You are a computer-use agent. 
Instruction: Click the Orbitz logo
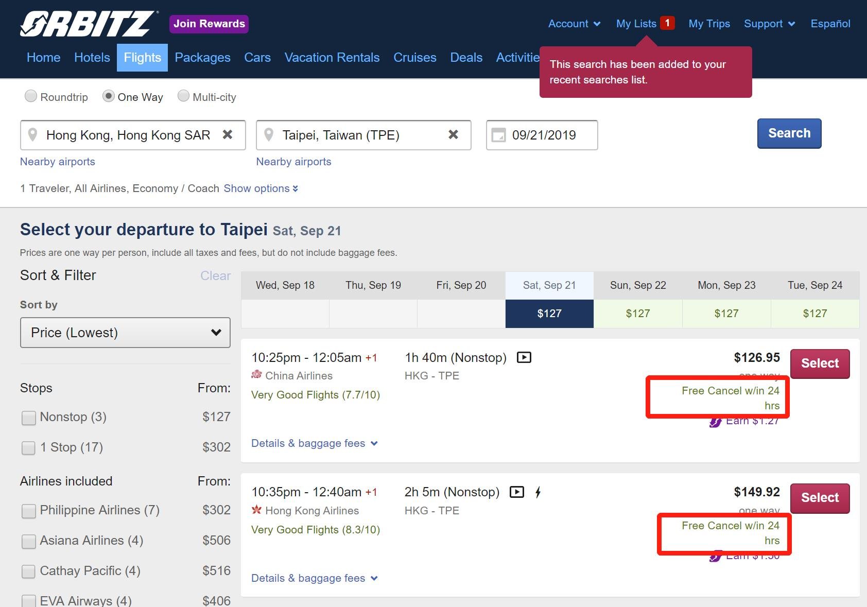(89, 24)
